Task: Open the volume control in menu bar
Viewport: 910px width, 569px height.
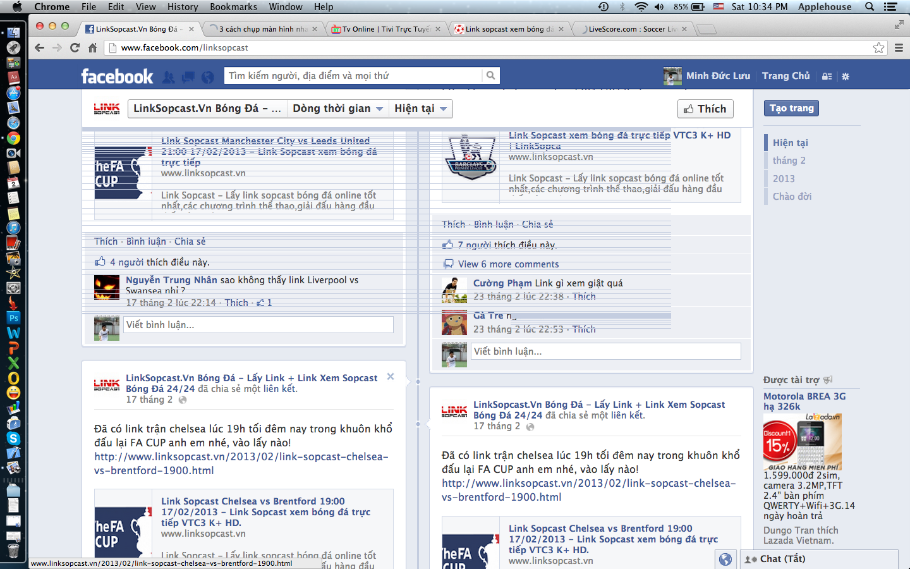Action: [659, 7]
